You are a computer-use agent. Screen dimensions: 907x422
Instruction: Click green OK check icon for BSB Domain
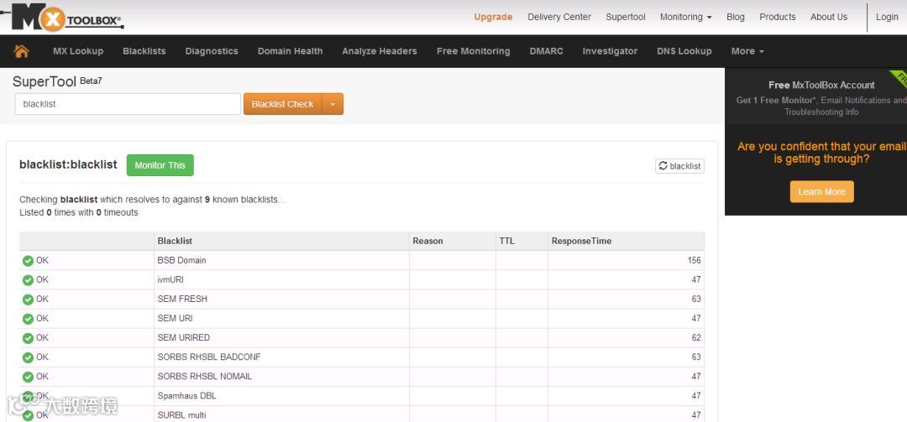pyautogui.click(x=28, y=261)
